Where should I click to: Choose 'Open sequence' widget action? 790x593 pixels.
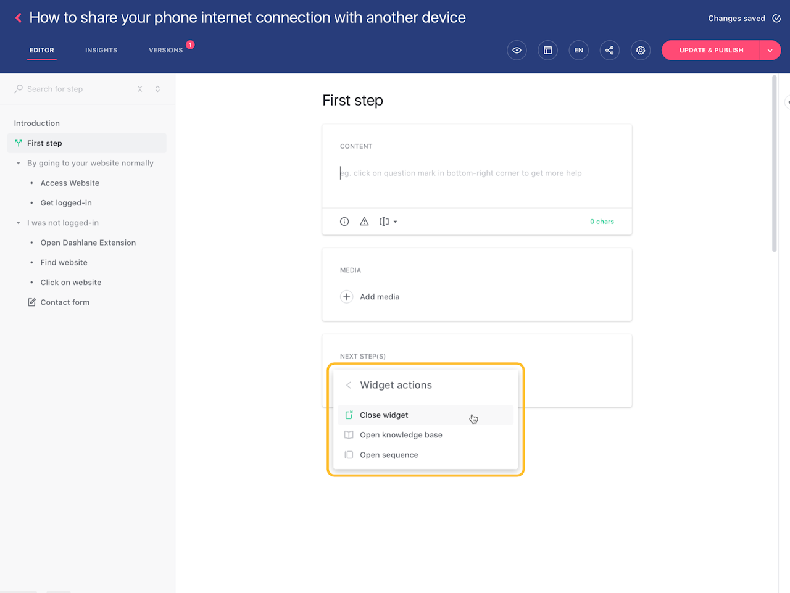pos(389,455)
